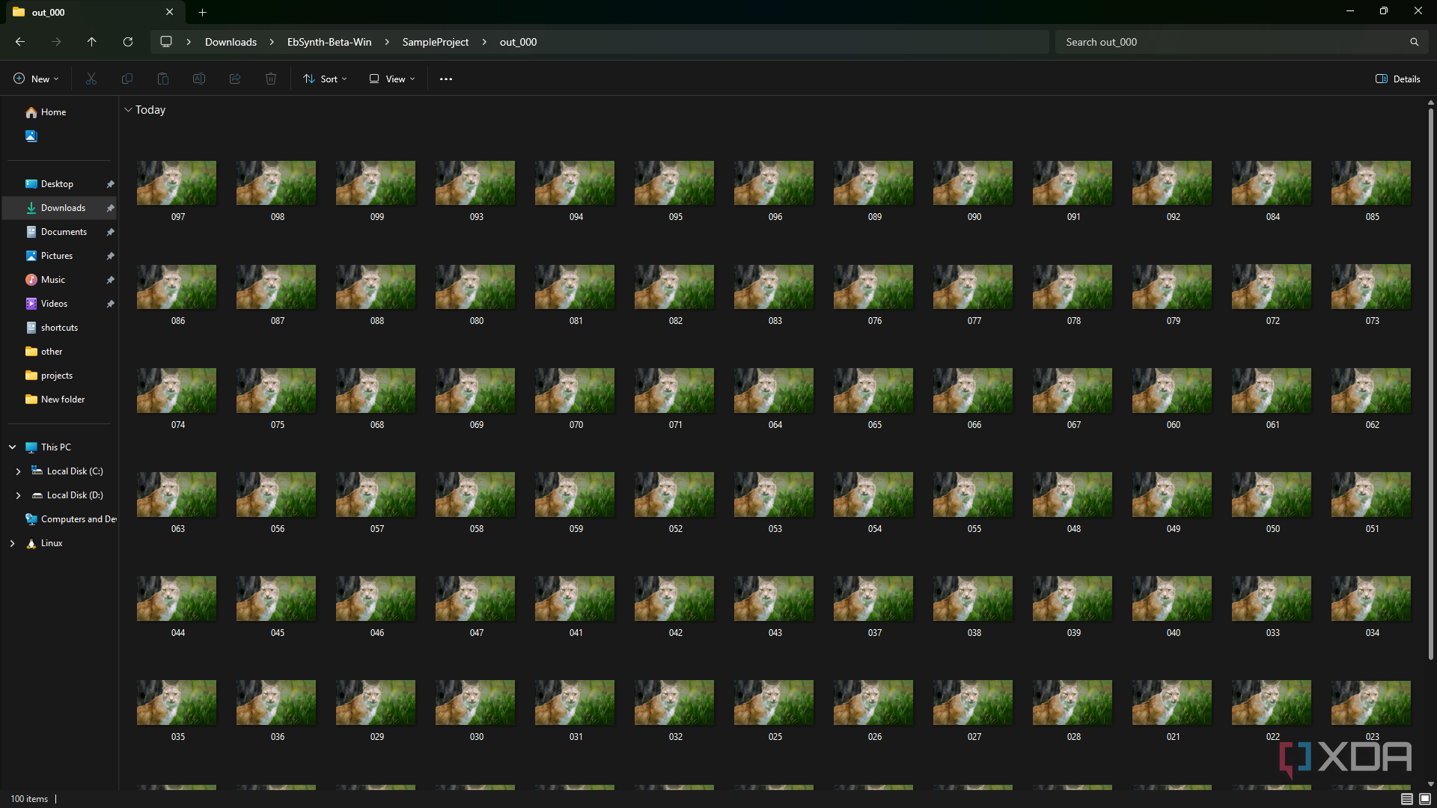This screenshot has width=1437, height=808.
Task: Open the New dropdown menu
Action: [x=36, y=79]
